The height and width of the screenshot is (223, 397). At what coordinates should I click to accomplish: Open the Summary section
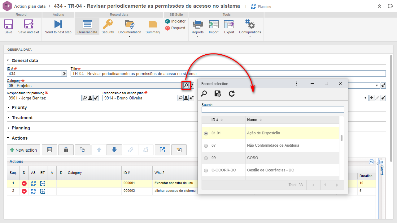153,26
